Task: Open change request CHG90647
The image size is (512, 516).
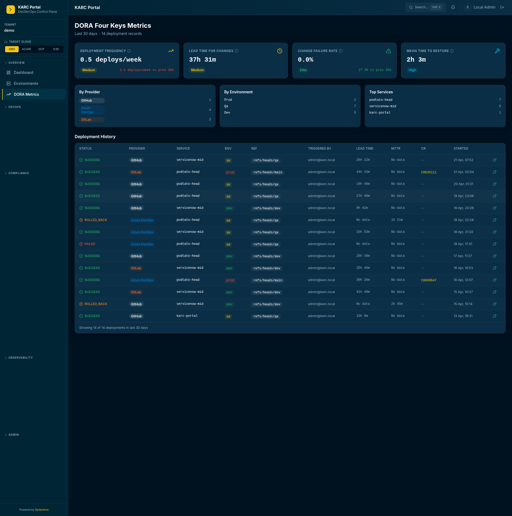Action: click(429, 281)
